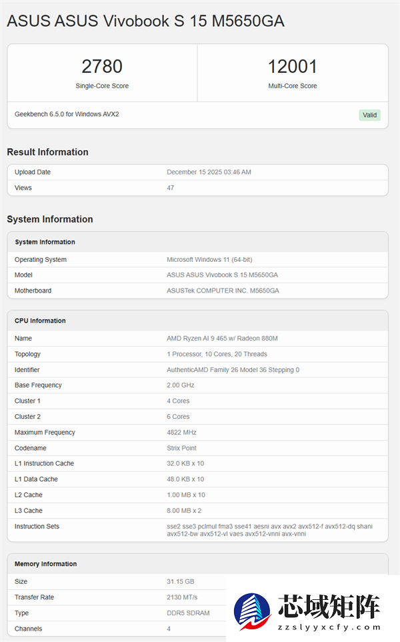Click the Motherboard value ASUSTek COMPUTER INC. M5650GA
The image size is (400, 642).
point(223,291)
